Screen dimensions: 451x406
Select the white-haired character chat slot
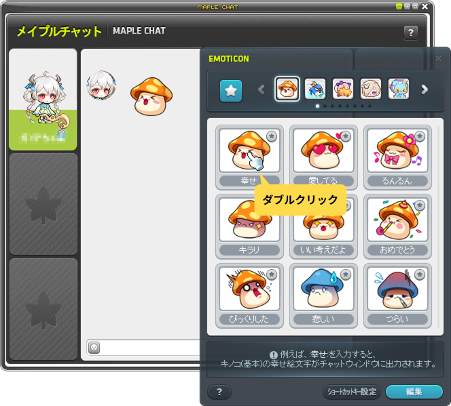tap(43, 100)
